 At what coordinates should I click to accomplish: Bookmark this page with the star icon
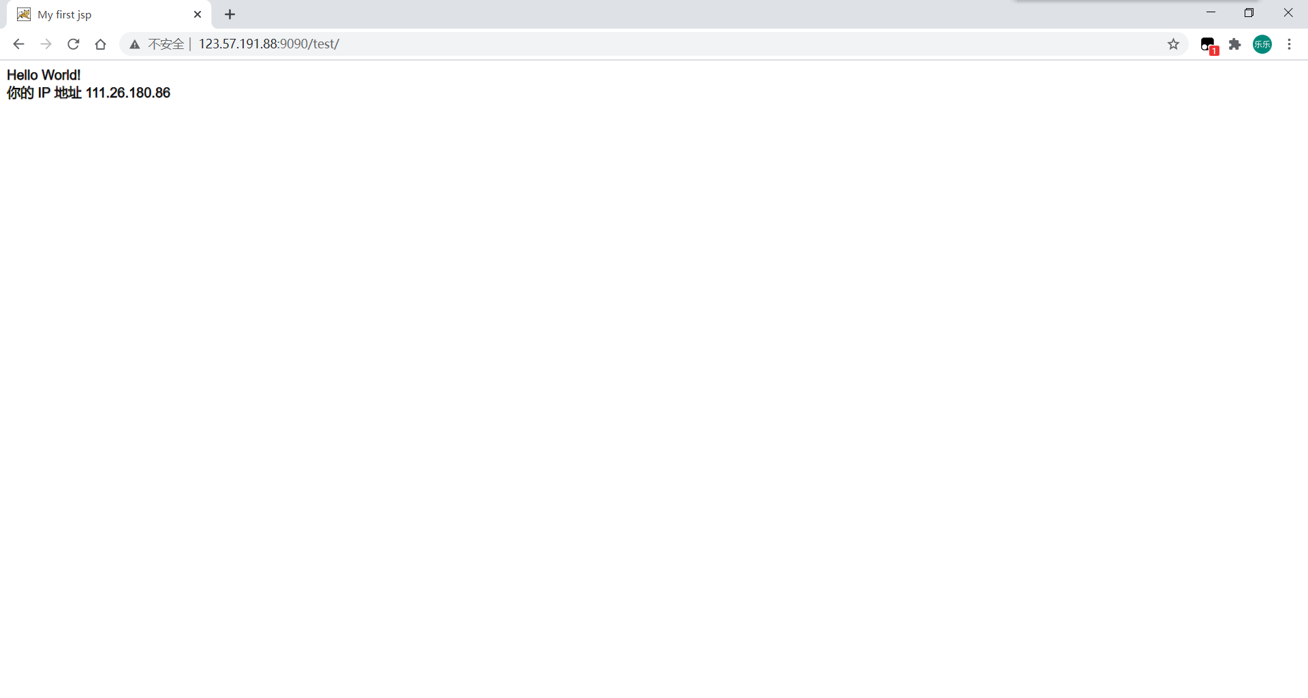[1174, 44]
